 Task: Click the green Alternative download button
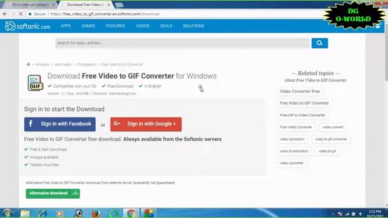coord(53,193)
